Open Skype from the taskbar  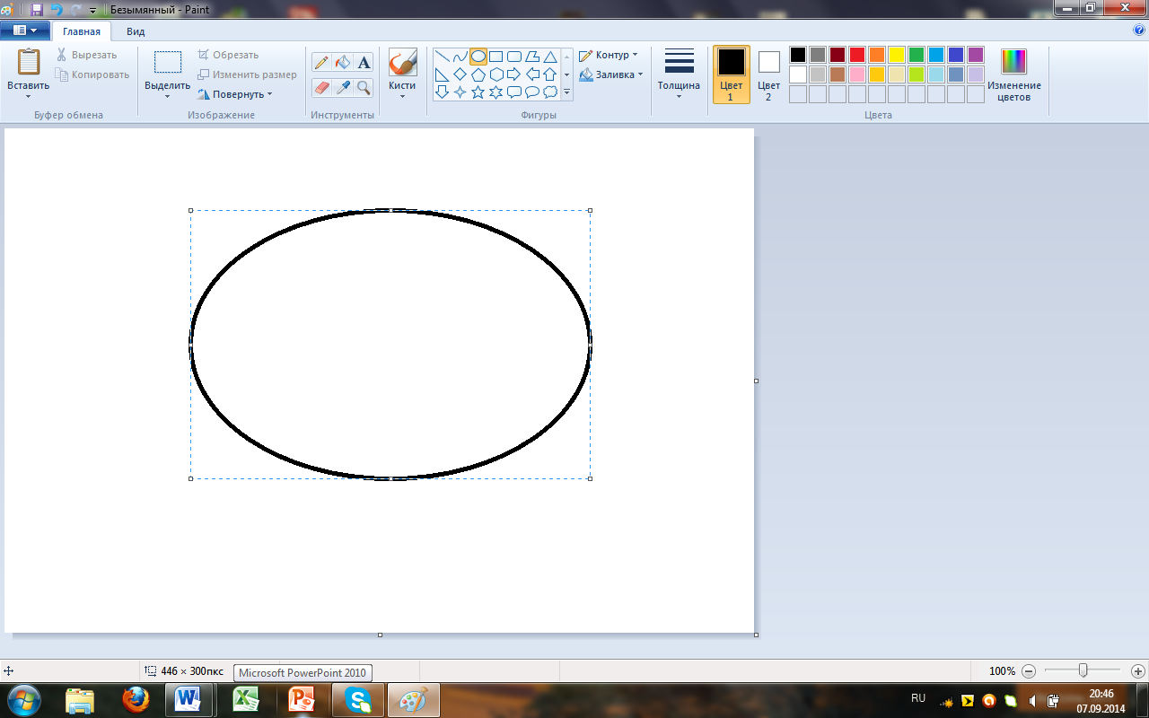(358, 699)
